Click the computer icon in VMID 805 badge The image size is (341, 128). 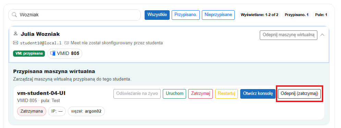(53, 53)
